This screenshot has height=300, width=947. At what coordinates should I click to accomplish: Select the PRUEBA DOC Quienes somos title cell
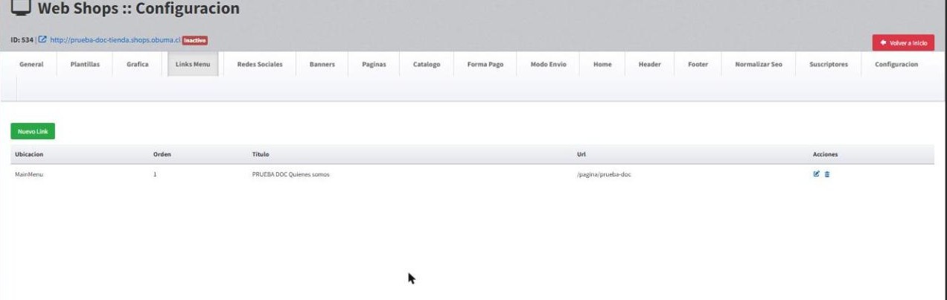291,174
